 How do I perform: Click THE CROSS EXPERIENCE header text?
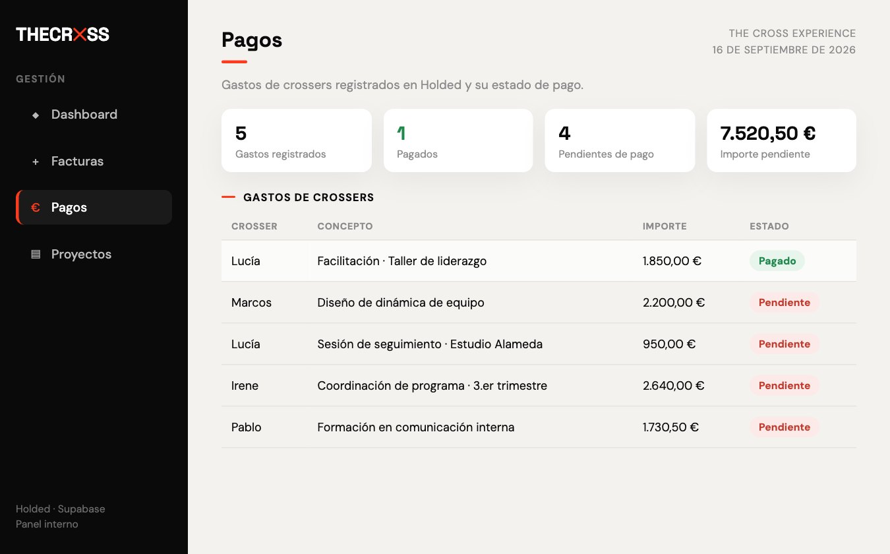tap(792, 34)
